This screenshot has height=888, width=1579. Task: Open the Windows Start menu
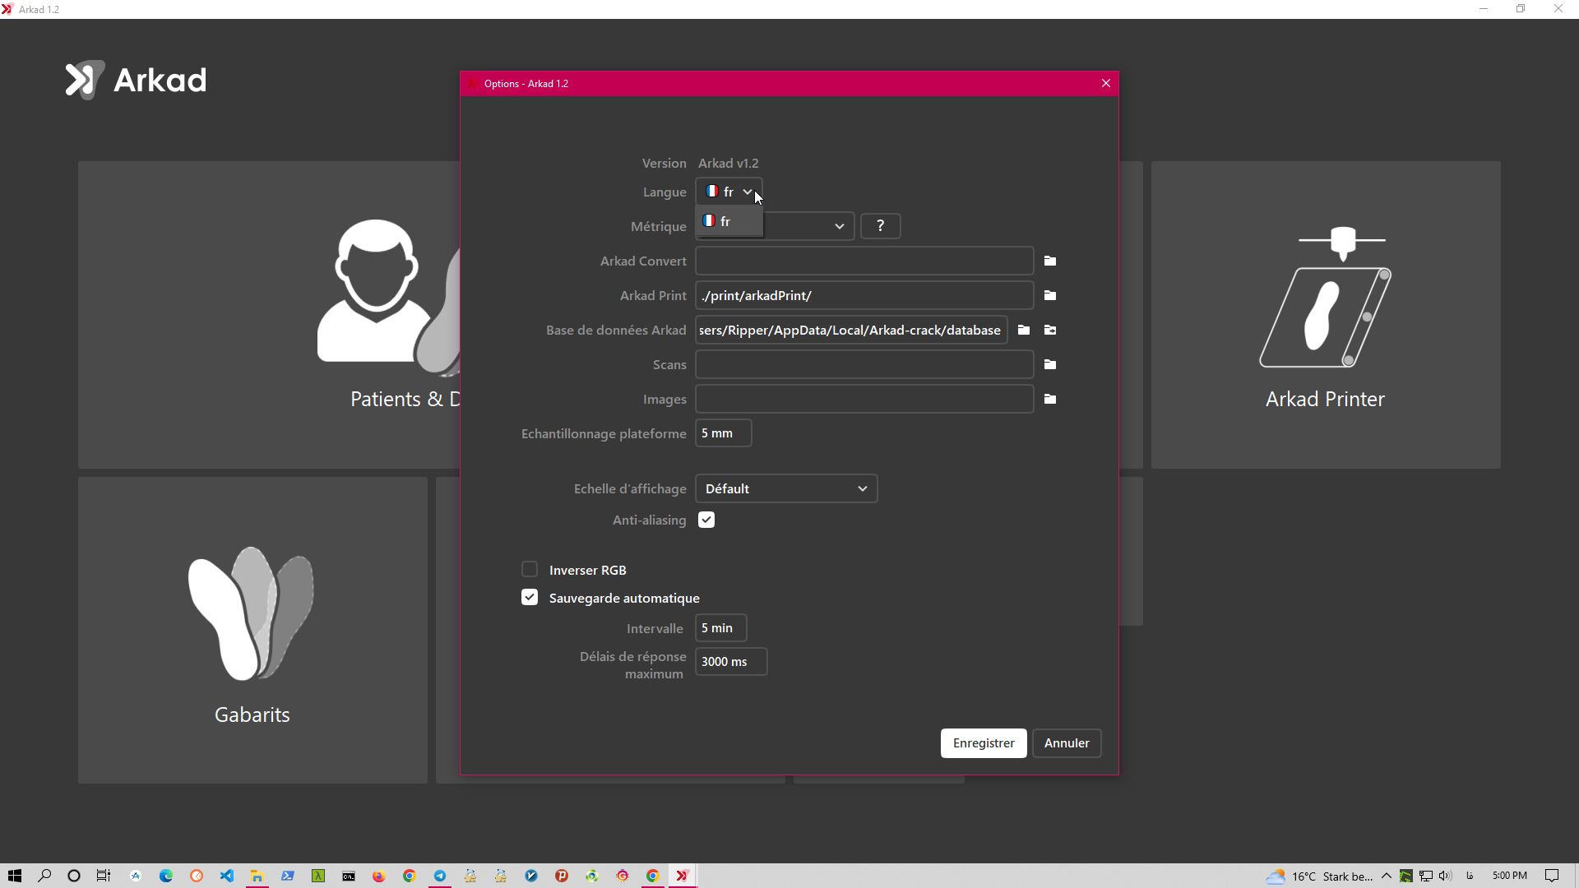coord(14,876)
